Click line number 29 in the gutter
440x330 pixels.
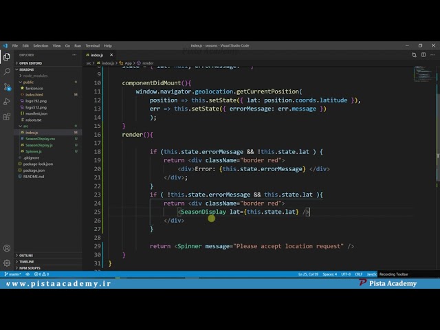tap(97, 246)
